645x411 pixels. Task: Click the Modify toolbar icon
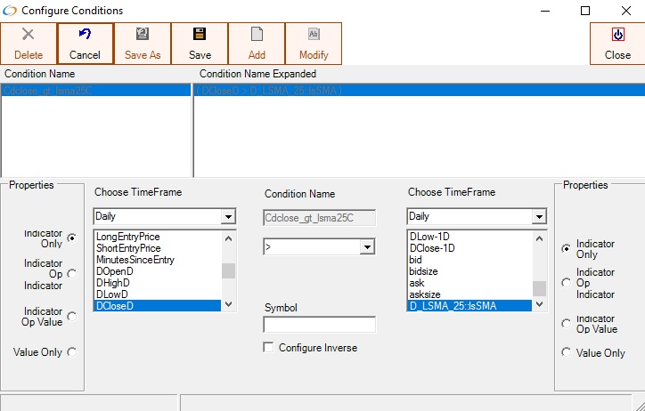point(314,35)
